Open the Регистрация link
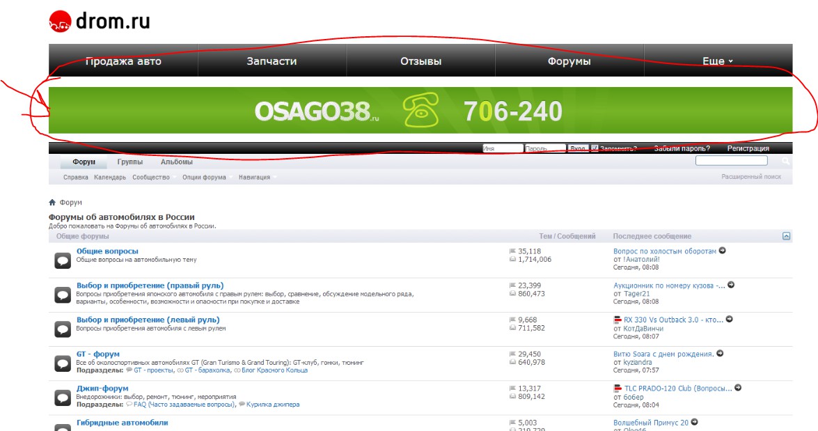The image size is (818, 431). tap(748, 149)
